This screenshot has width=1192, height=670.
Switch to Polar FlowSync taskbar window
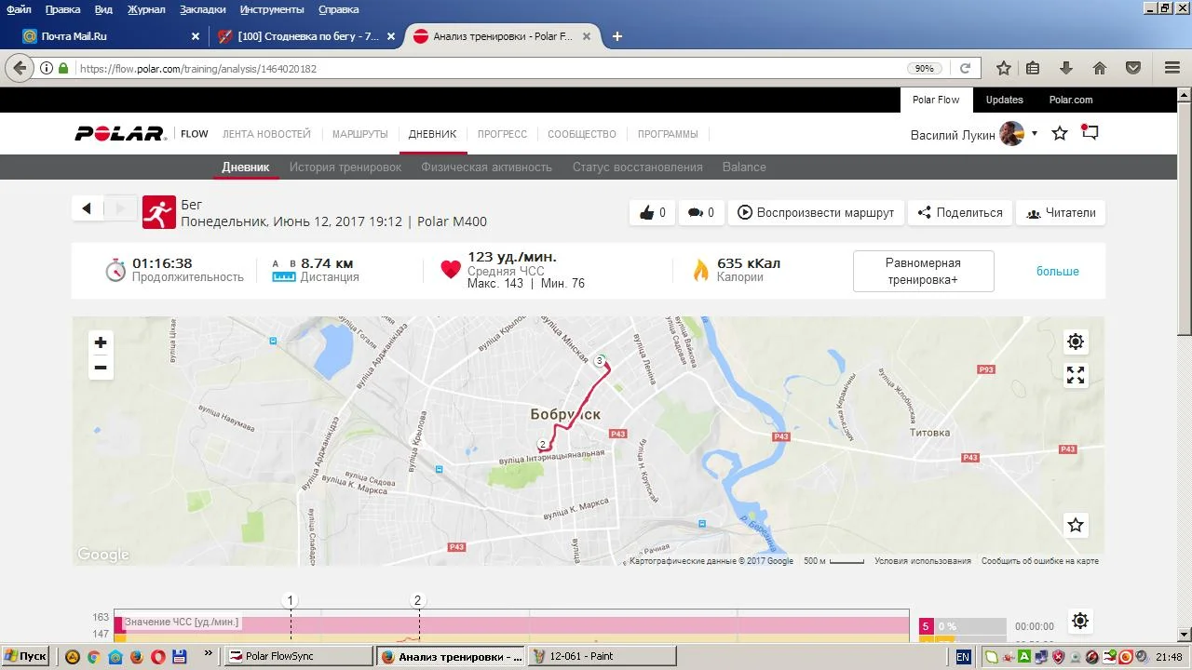300,656
